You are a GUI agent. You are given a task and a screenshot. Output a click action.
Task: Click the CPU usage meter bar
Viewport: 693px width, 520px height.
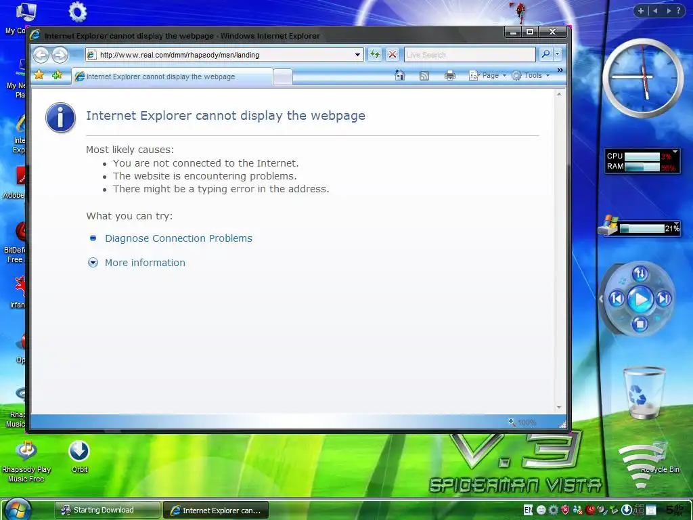(642, 156)
